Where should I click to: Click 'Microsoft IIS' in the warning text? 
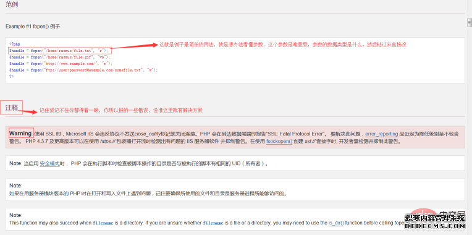pos(80,134)
